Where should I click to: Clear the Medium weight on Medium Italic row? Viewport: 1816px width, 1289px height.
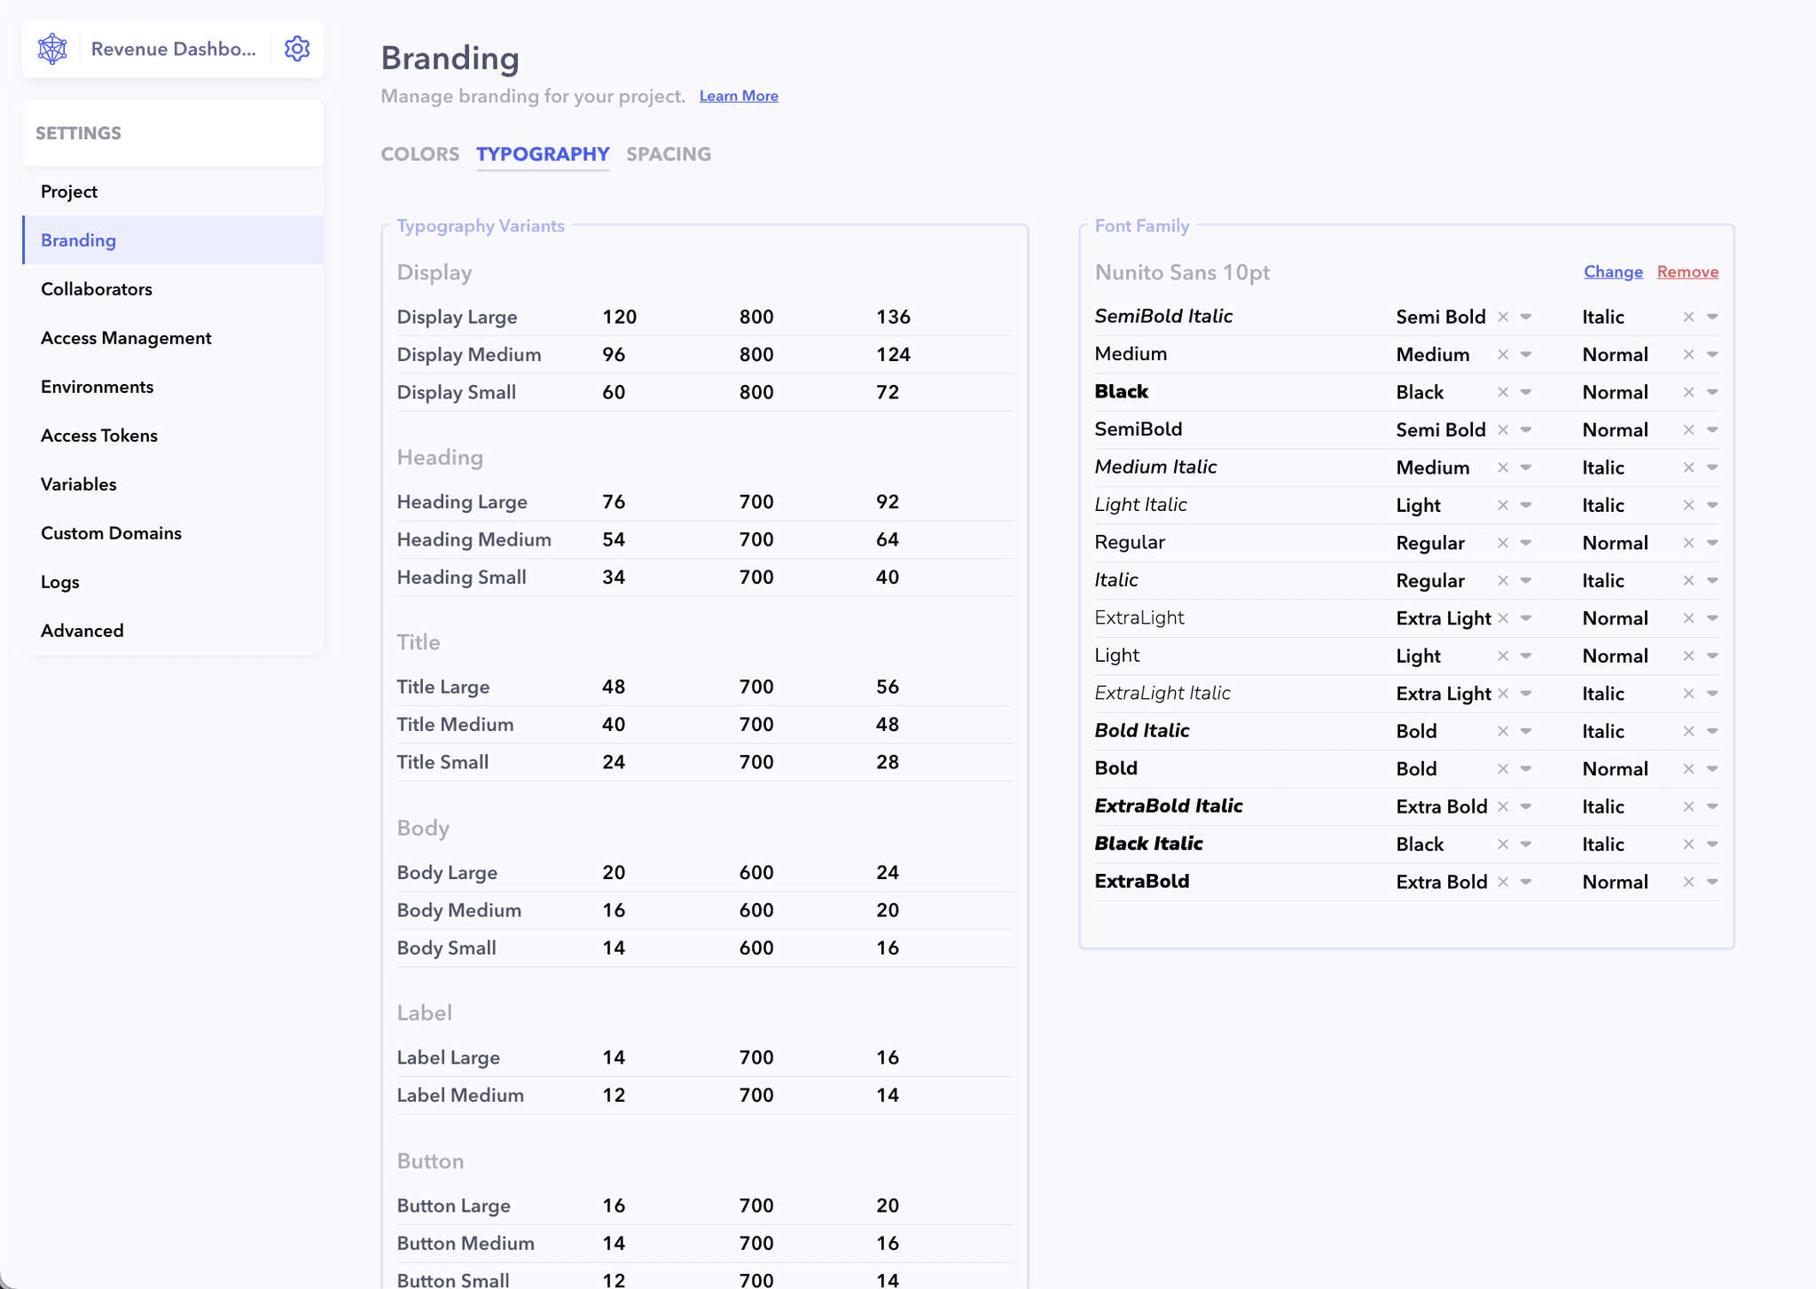click(1503, 468)
